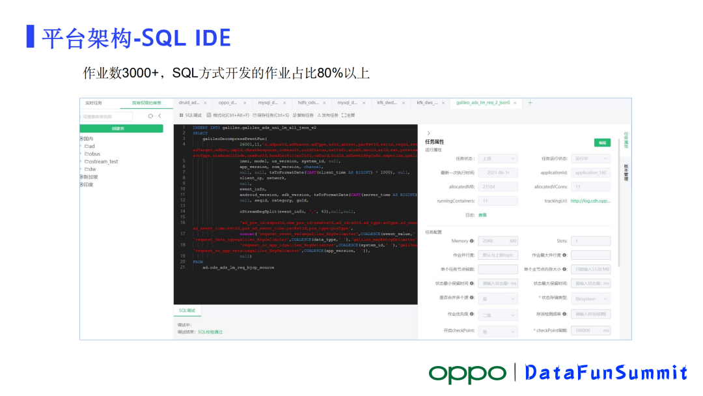Click the refresh icon beside the table search
The image size is (703, 396).
pos(150,116)
